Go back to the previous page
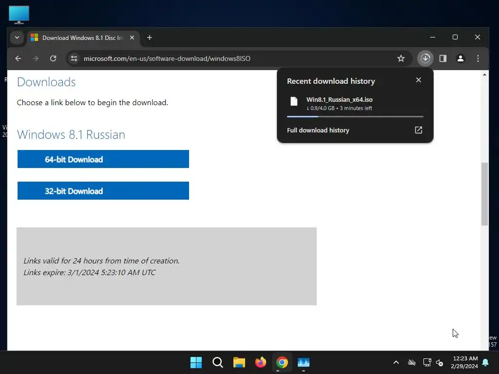 18,58
